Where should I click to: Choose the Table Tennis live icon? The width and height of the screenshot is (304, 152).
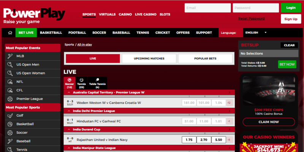pyautogui.click(x=97, y=80)
